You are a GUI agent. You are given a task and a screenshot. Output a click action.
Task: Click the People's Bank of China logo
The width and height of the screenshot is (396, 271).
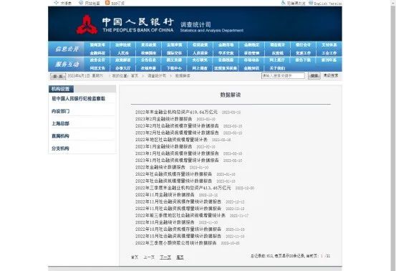[87, 24]
